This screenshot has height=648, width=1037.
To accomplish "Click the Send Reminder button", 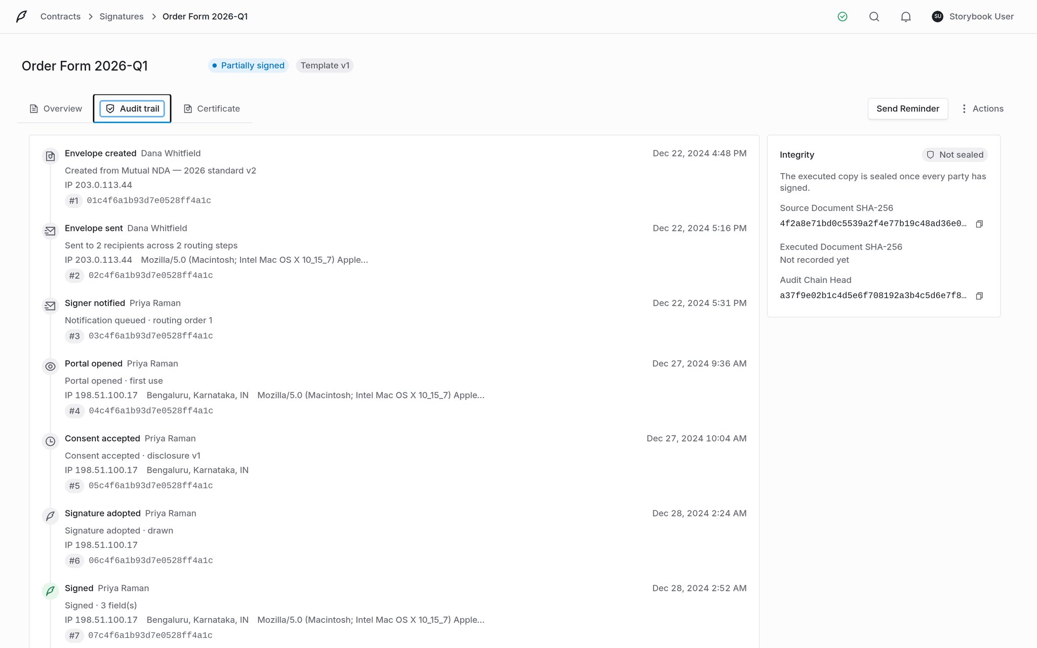I will [908, 109].
